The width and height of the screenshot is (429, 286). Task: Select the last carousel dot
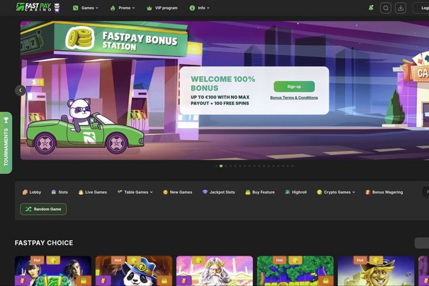(293, 166)
